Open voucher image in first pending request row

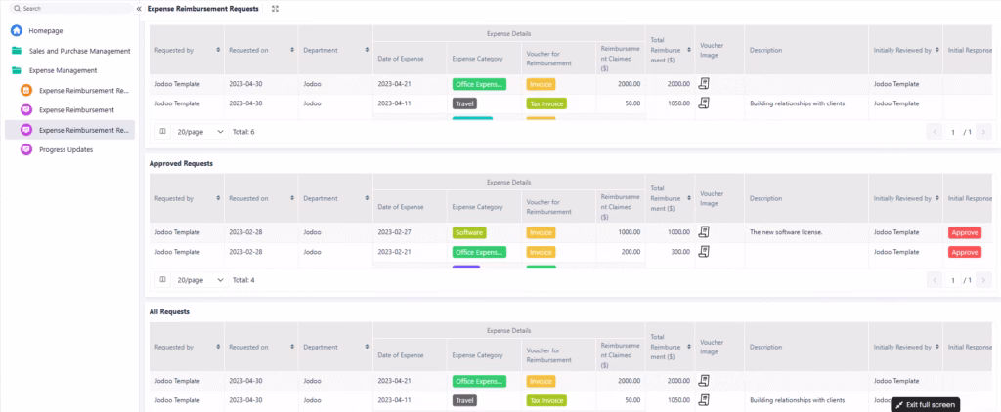pyautogui.click(x=704, y=84)
